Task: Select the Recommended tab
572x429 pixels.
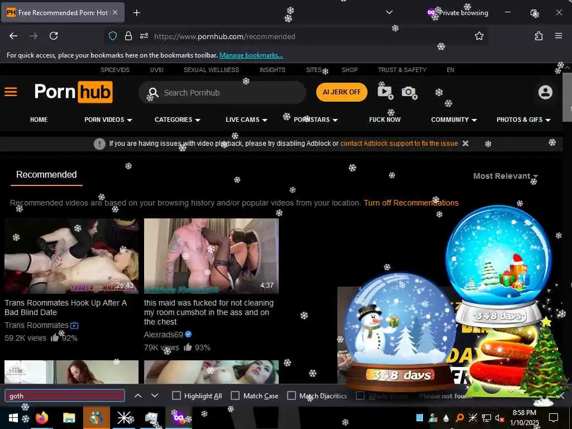Action: click(46, 175)
